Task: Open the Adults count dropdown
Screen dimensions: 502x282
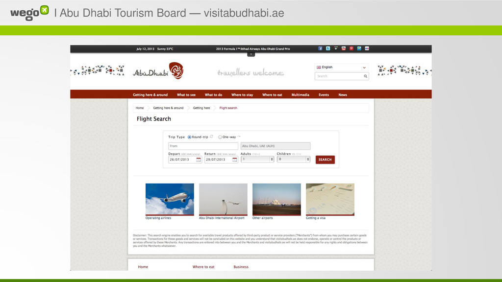Action: point(257,159)
